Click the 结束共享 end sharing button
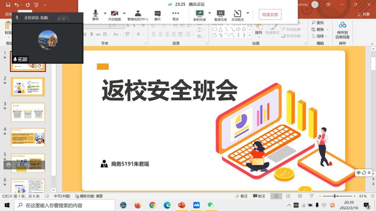 (x=270, y=15)
